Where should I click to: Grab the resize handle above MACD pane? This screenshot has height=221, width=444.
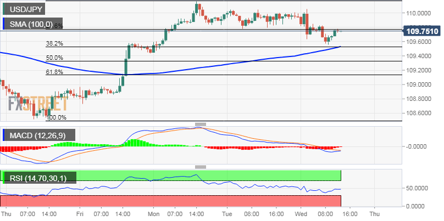(200, 124)
